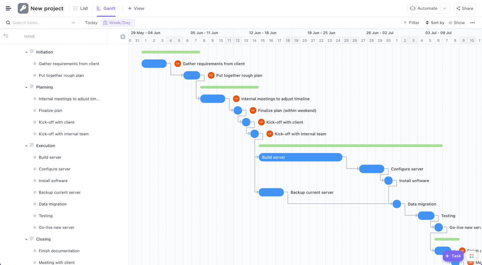This screenshot has width=482, height=265.
Task: Click the New project title
Action: pos(47,8)
